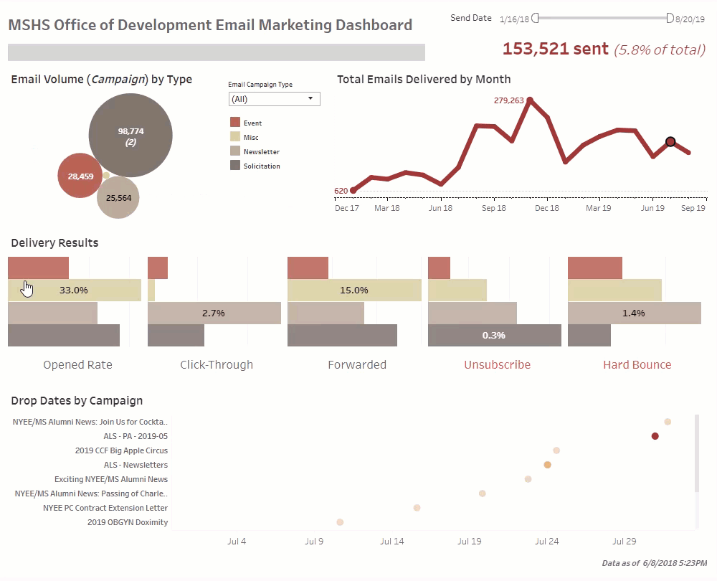Click the Hard Bounce column label
717x581 pixels.
click(637, 364)
